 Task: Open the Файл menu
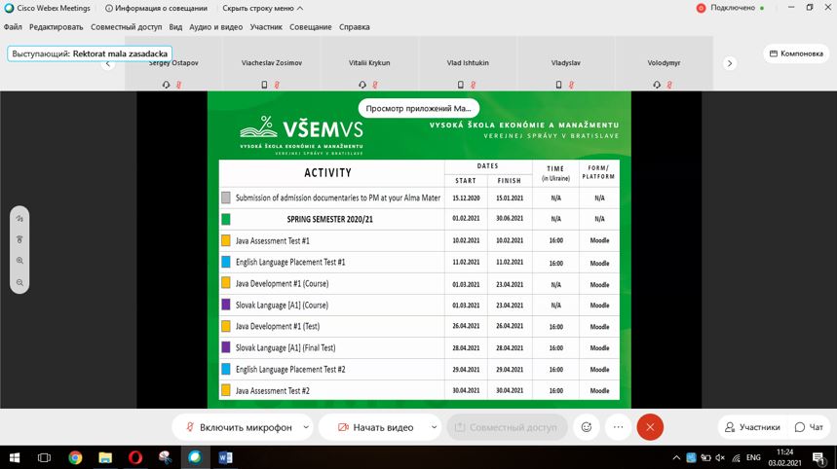click(13, 27)
